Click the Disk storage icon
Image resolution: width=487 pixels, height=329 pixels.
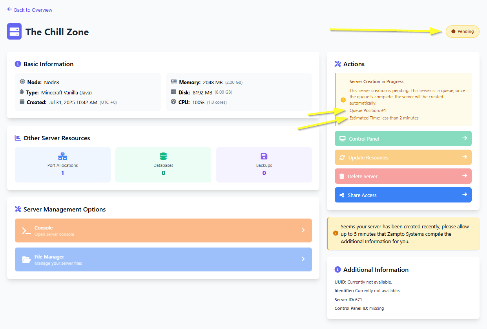[x=174, y=92]
